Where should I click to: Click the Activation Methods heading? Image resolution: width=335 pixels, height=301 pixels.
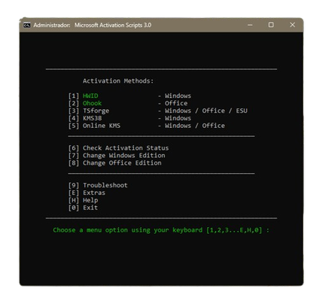point(118,81)
